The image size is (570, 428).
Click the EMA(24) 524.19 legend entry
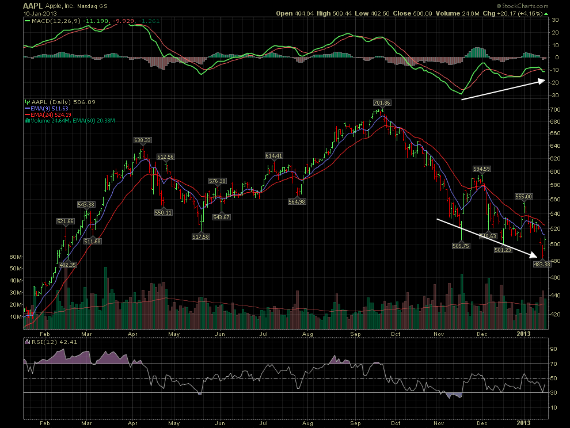(x=48, y=114)
